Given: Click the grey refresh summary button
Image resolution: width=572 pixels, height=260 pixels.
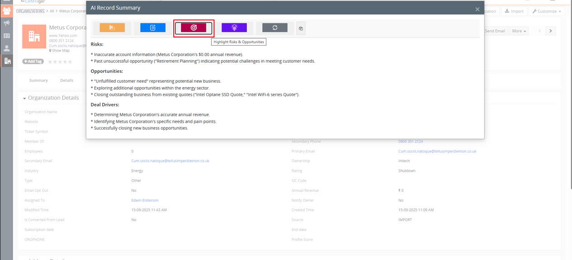Looking at the screenshot, I should [274, 28].
